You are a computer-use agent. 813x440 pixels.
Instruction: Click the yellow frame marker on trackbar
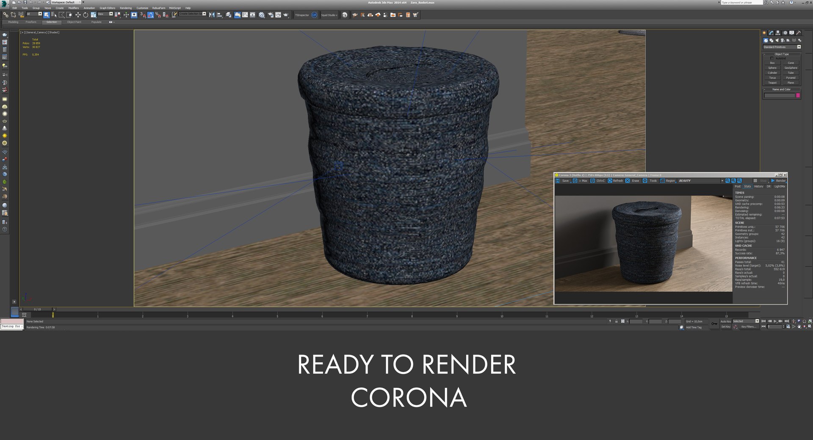pyautogui.click(x=53, y=315)
